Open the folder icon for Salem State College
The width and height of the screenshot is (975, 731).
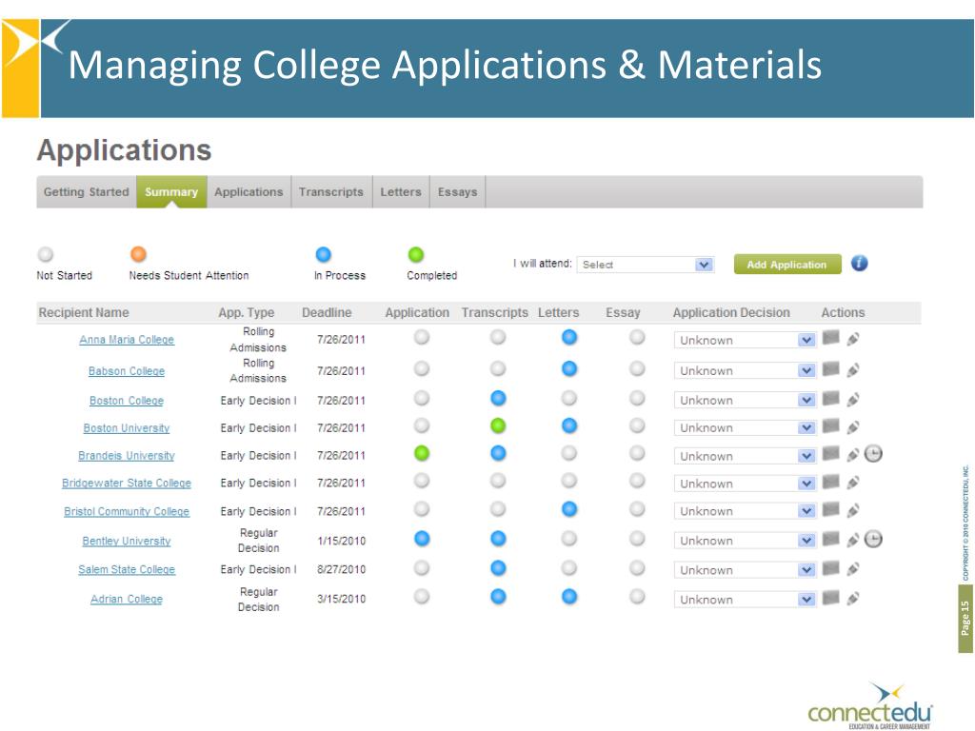point(830,567)
